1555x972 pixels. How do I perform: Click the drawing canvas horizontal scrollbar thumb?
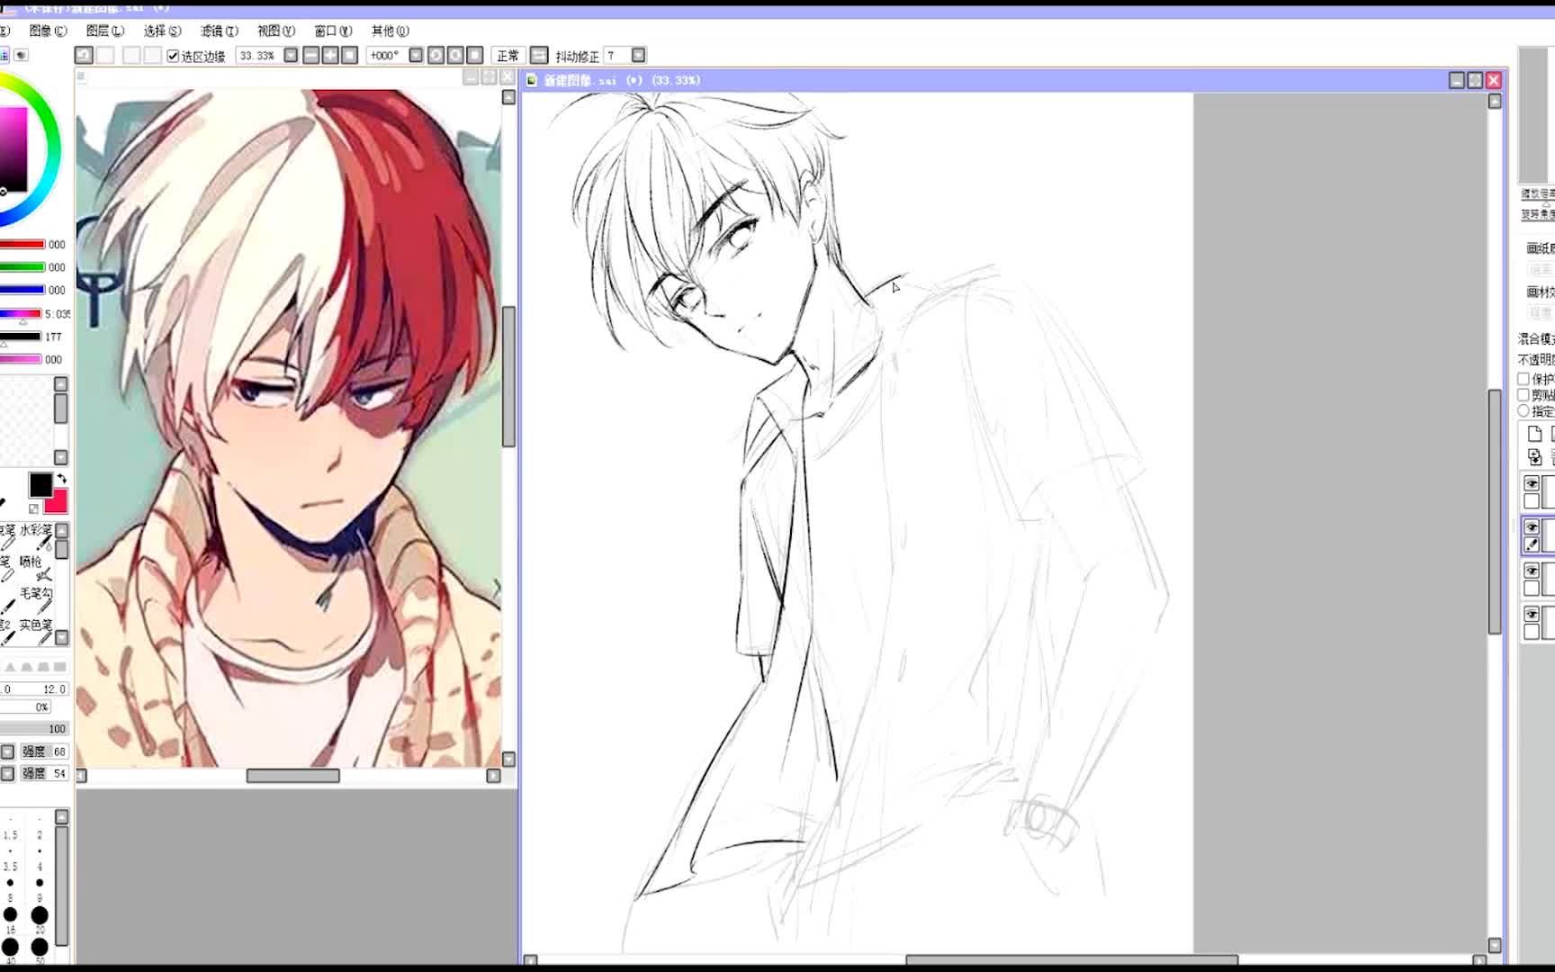point(1071,960)
